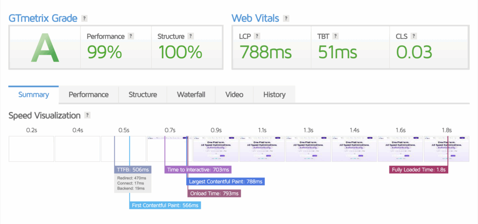Select the filmstrip frame under 1.1s

tap(262, 149)
